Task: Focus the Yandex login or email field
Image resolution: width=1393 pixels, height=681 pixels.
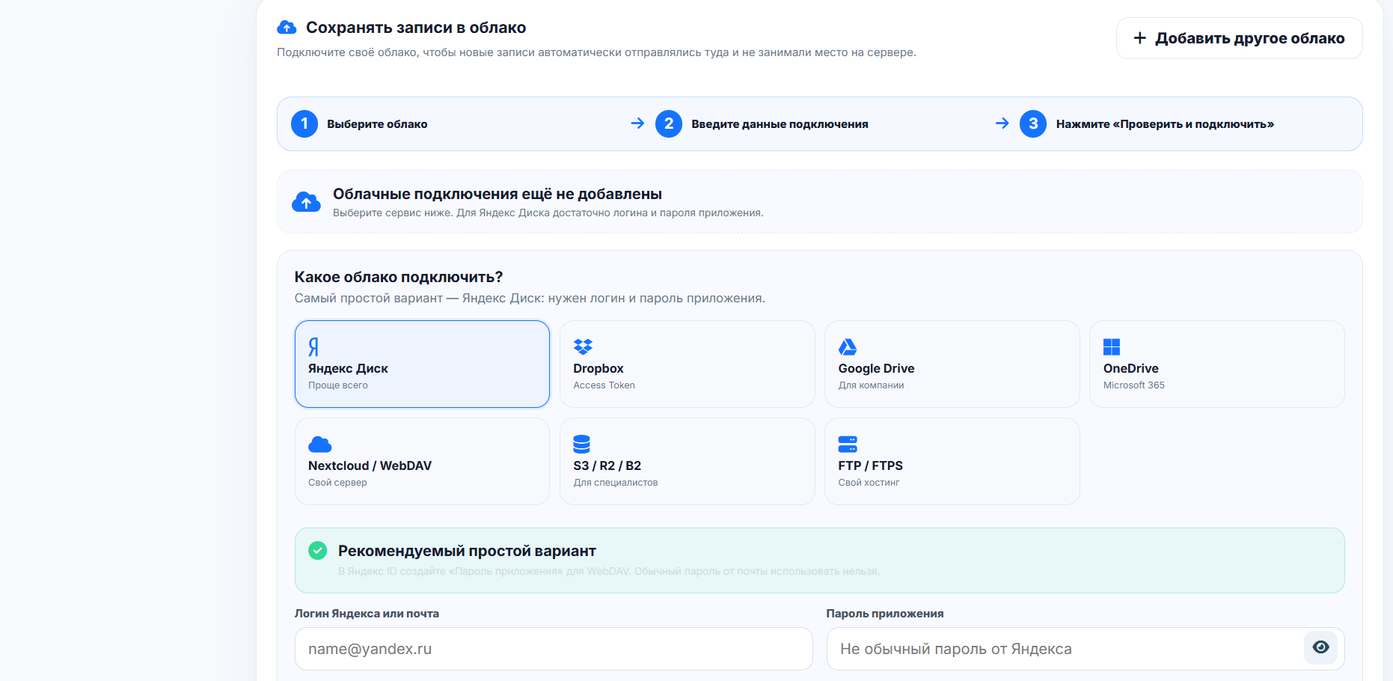Action: (x=554, y=649)
